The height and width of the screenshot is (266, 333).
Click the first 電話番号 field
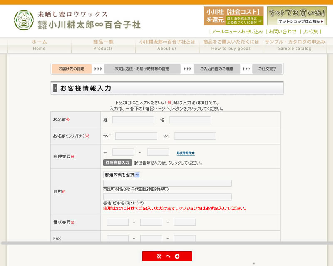[117, 222]
